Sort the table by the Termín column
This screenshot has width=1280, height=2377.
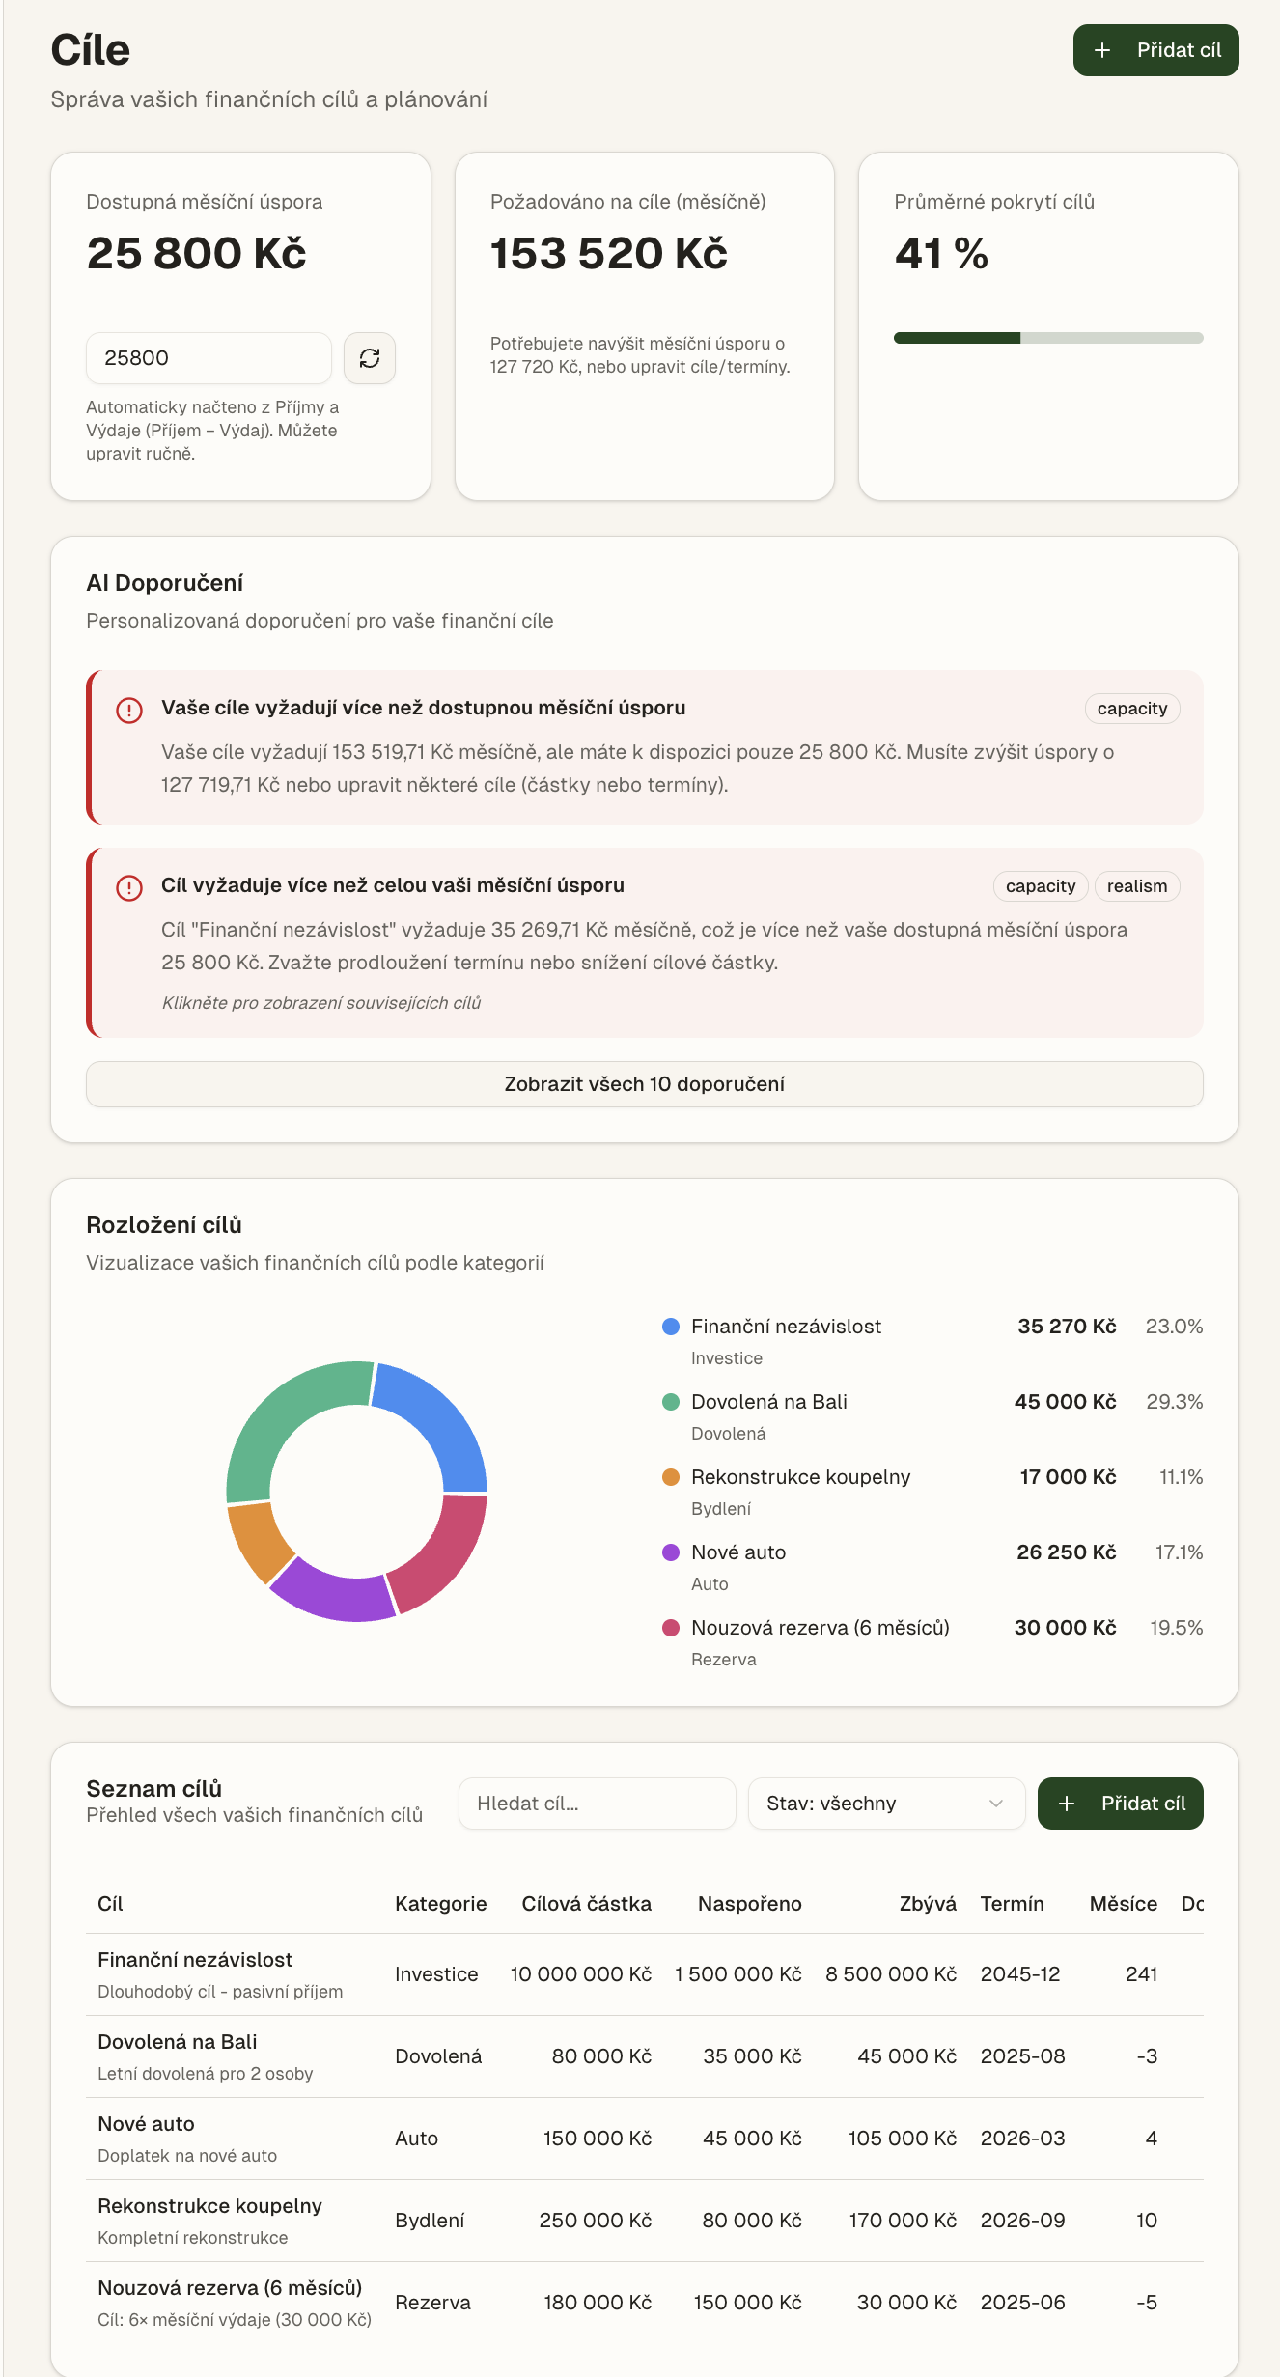point(1012,1903)
